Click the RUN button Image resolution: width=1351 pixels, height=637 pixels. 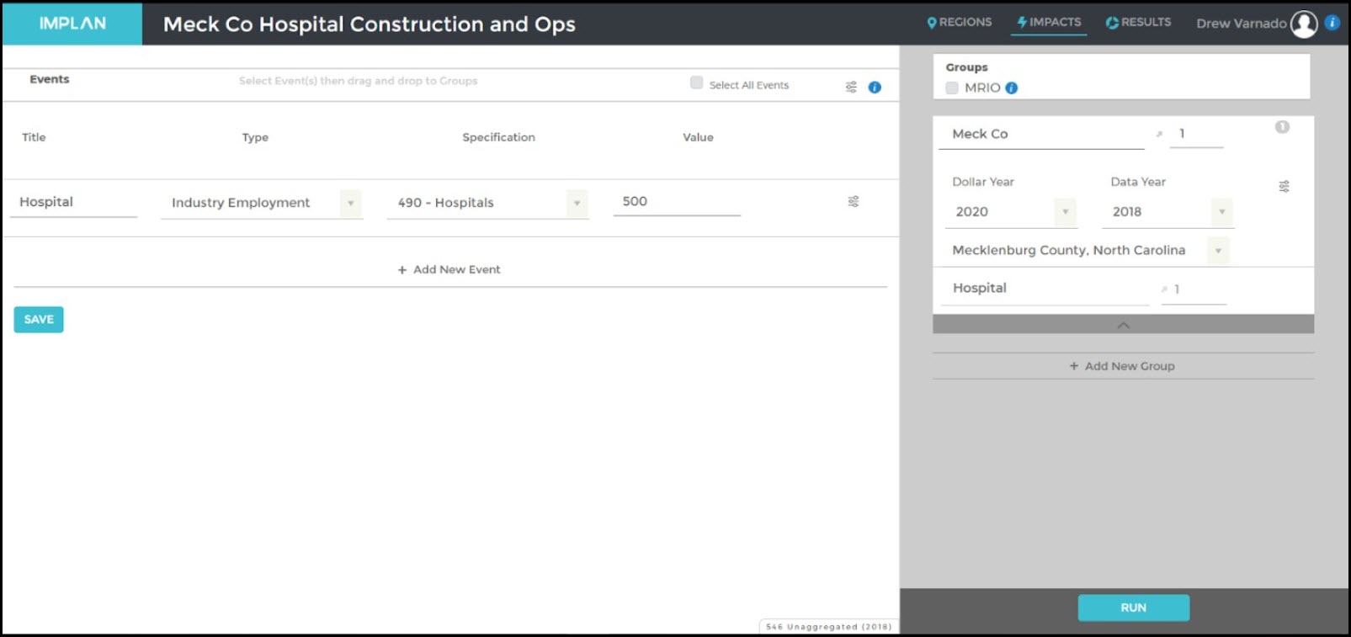[x=1133, y=608]
